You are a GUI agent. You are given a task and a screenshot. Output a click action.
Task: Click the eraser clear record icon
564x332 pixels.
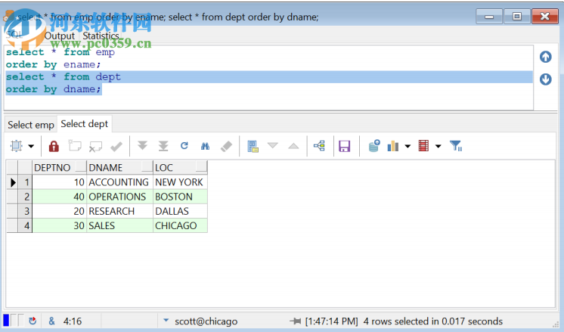[226, 146]
